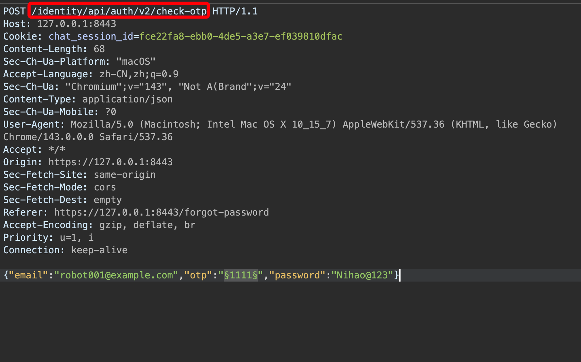This screenshot has width=581, height=362.
Task: Click the robot001@example.com email value
Action: tap(116, 275)
